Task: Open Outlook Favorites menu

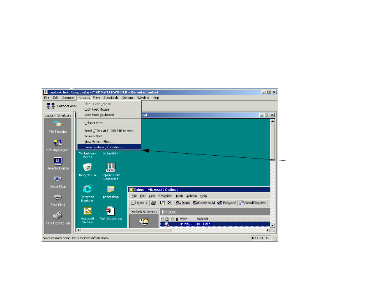Action: (x=165, y=196)
